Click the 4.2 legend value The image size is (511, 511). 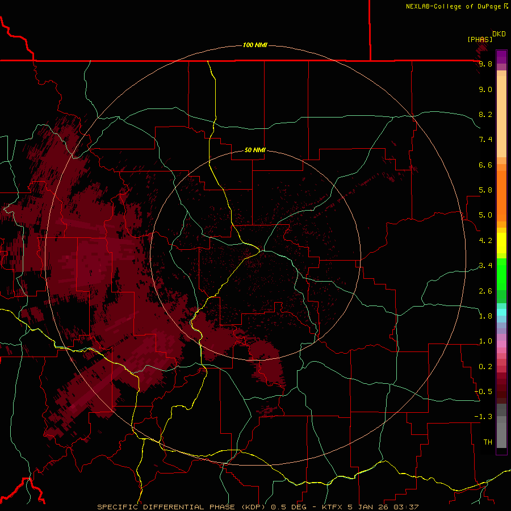(x=485, y=241)
